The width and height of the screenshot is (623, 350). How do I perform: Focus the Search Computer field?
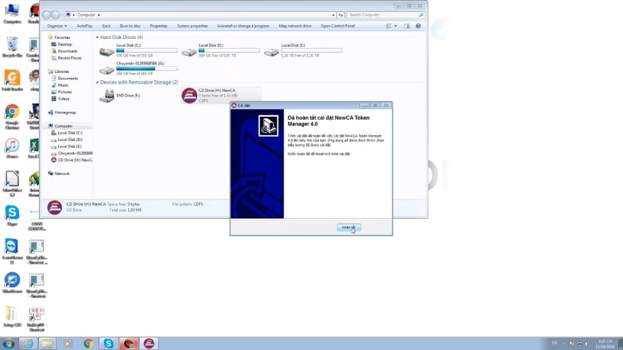coord(385,15)
